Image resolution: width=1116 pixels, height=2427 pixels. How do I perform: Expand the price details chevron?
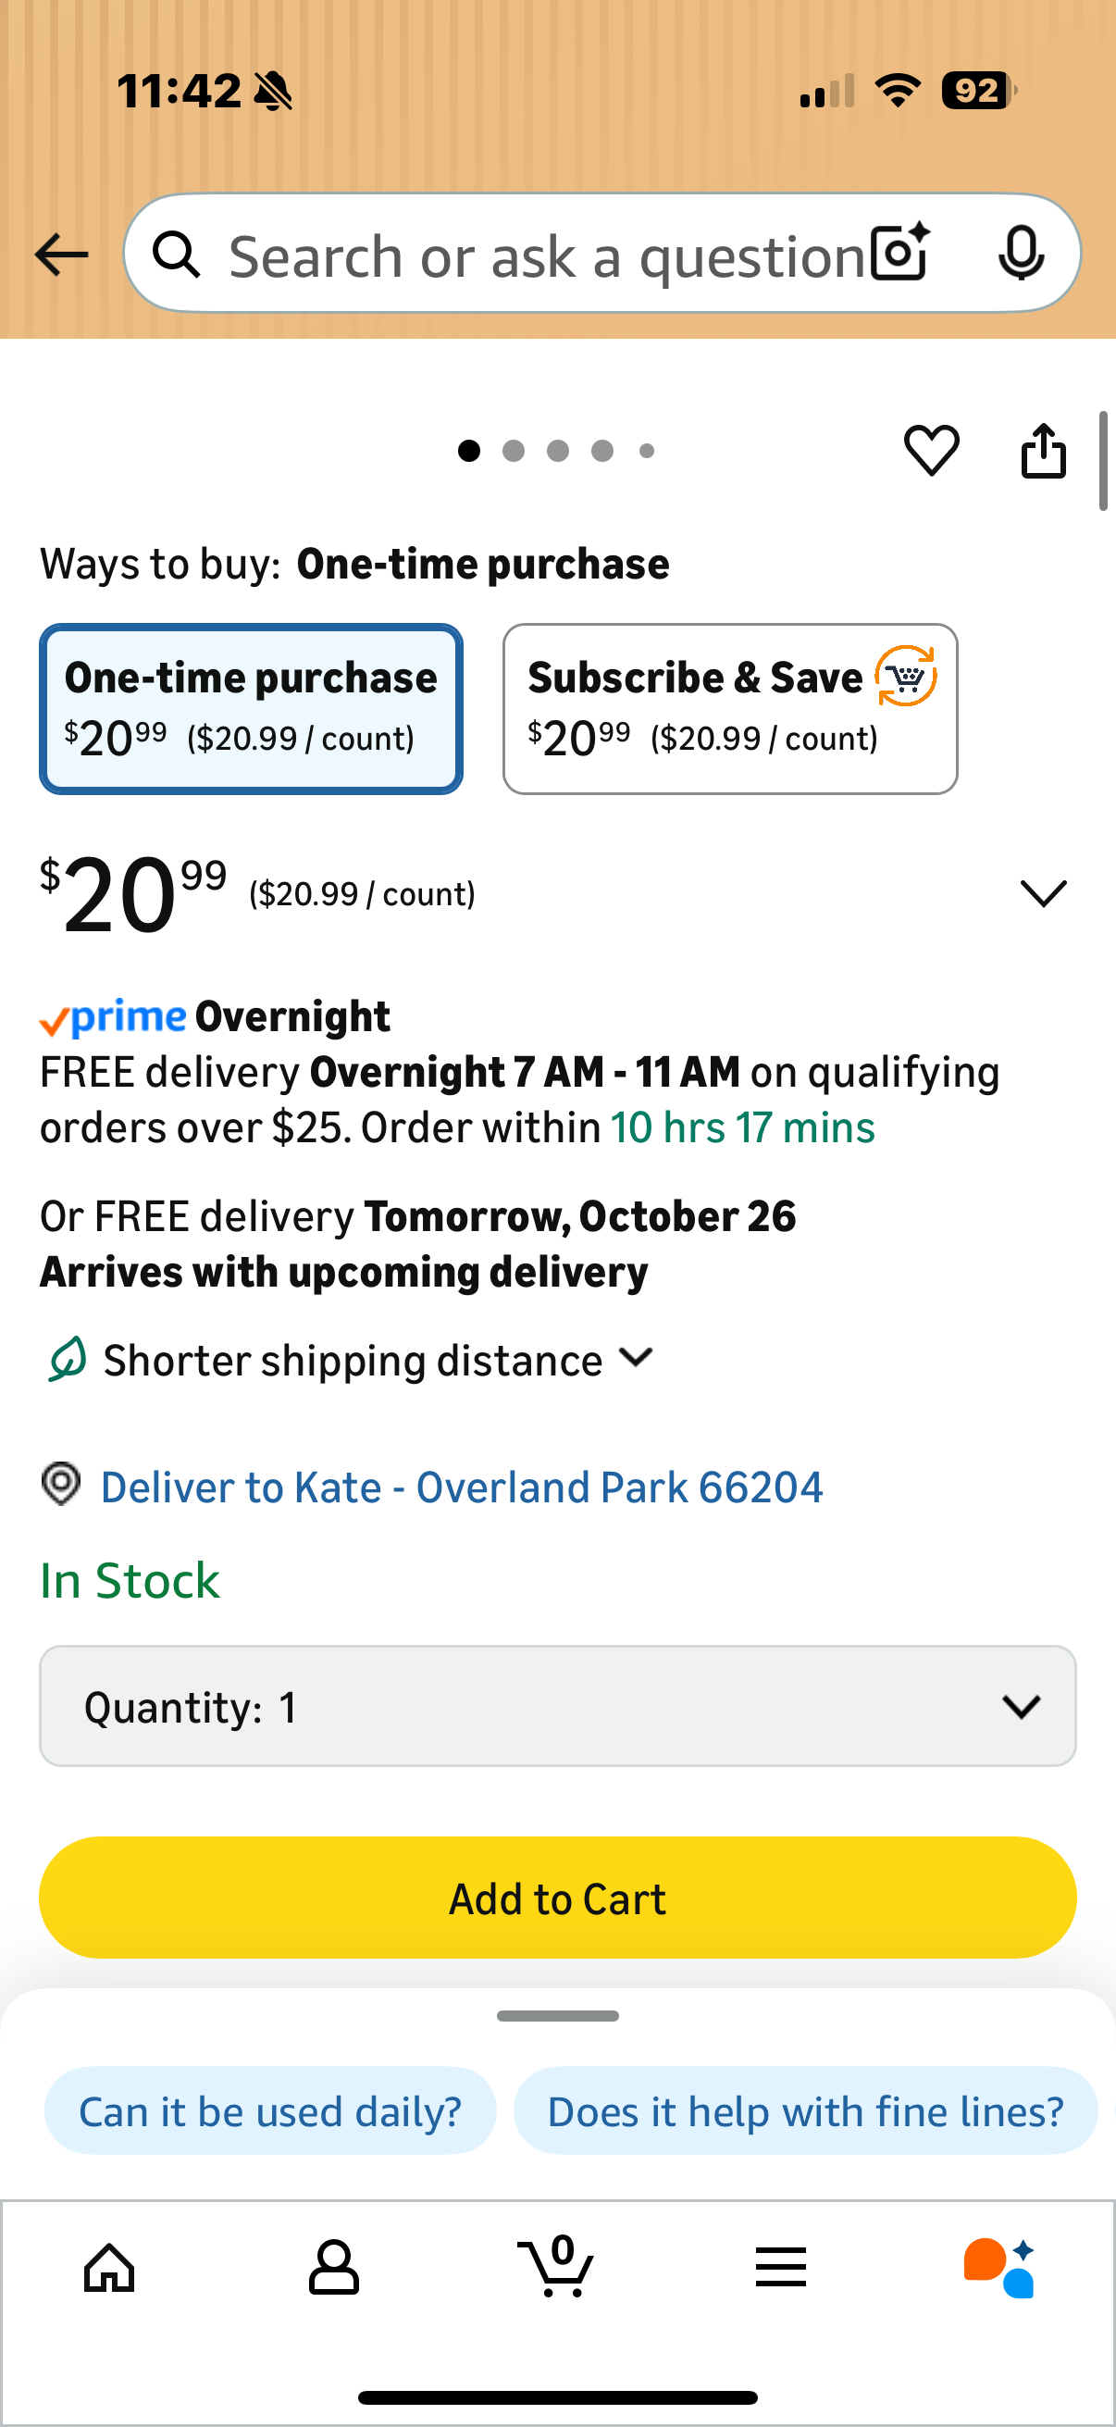tap(1044, 893)
